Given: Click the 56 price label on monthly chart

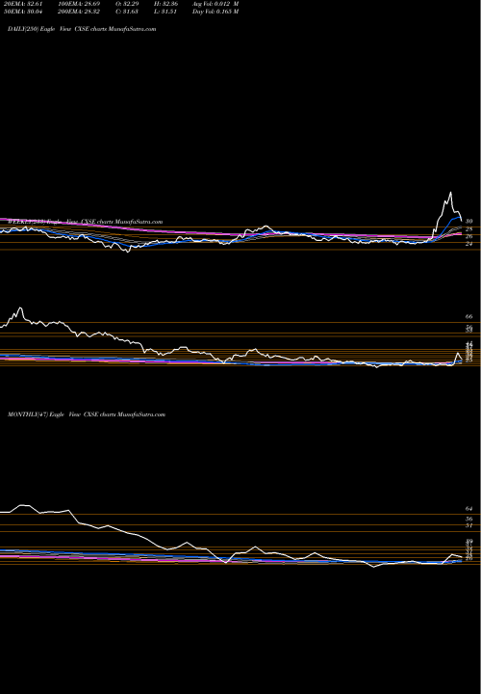Looking at the screenshot, I should point(469,520).
